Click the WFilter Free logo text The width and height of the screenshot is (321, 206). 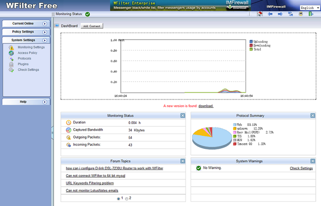pos(32,6)
